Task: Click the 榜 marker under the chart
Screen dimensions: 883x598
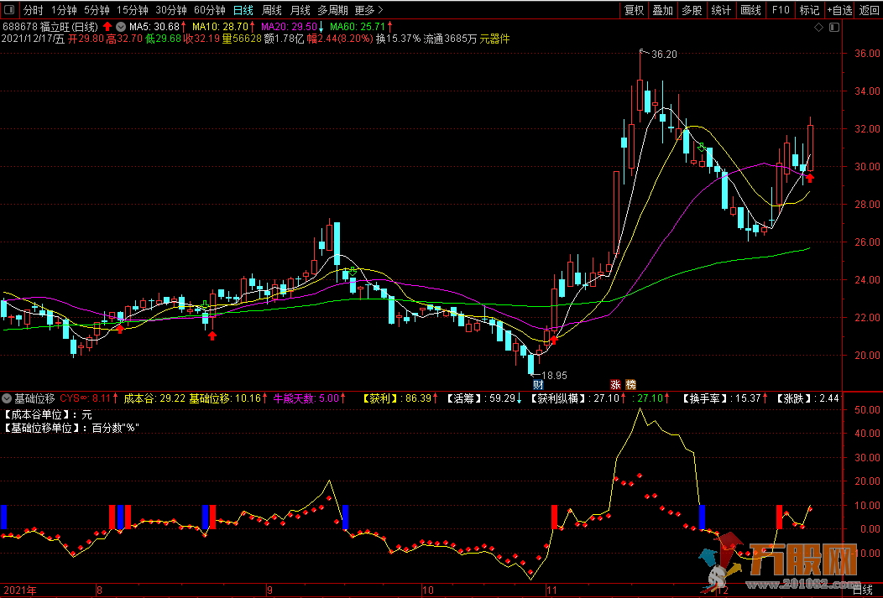Action: (x=630, y=385)
